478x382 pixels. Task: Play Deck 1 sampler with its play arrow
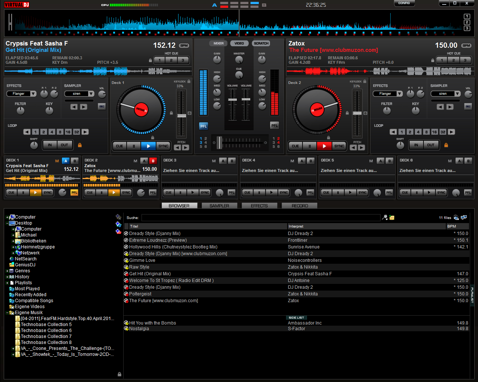[84, 107]
